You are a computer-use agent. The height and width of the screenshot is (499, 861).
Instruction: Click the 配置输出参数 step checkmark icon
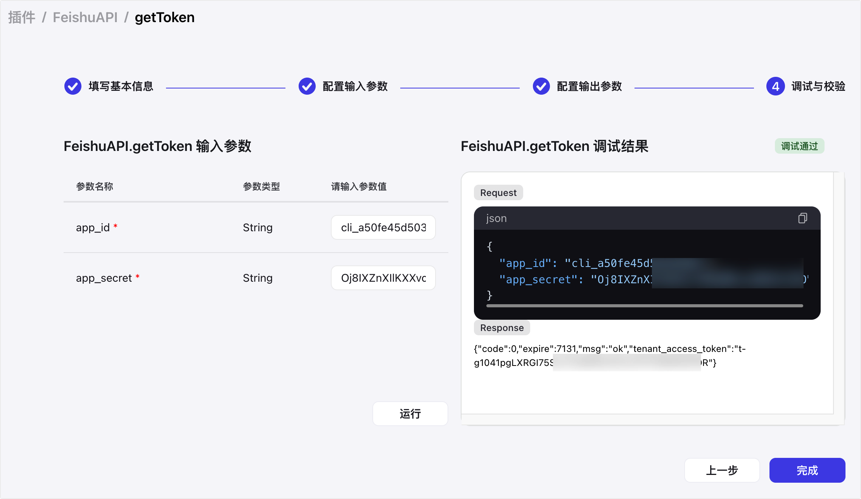pyautogui.click(x=541, y=86)
